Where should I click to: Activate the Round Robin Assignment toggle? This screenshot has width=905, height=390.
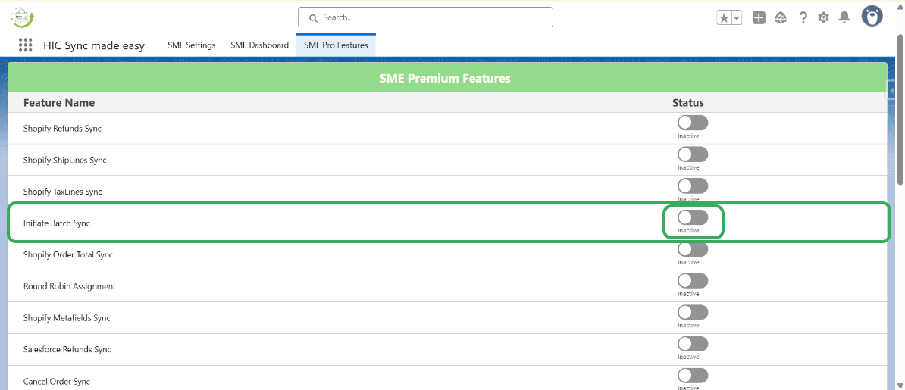[x=692, y=281]
